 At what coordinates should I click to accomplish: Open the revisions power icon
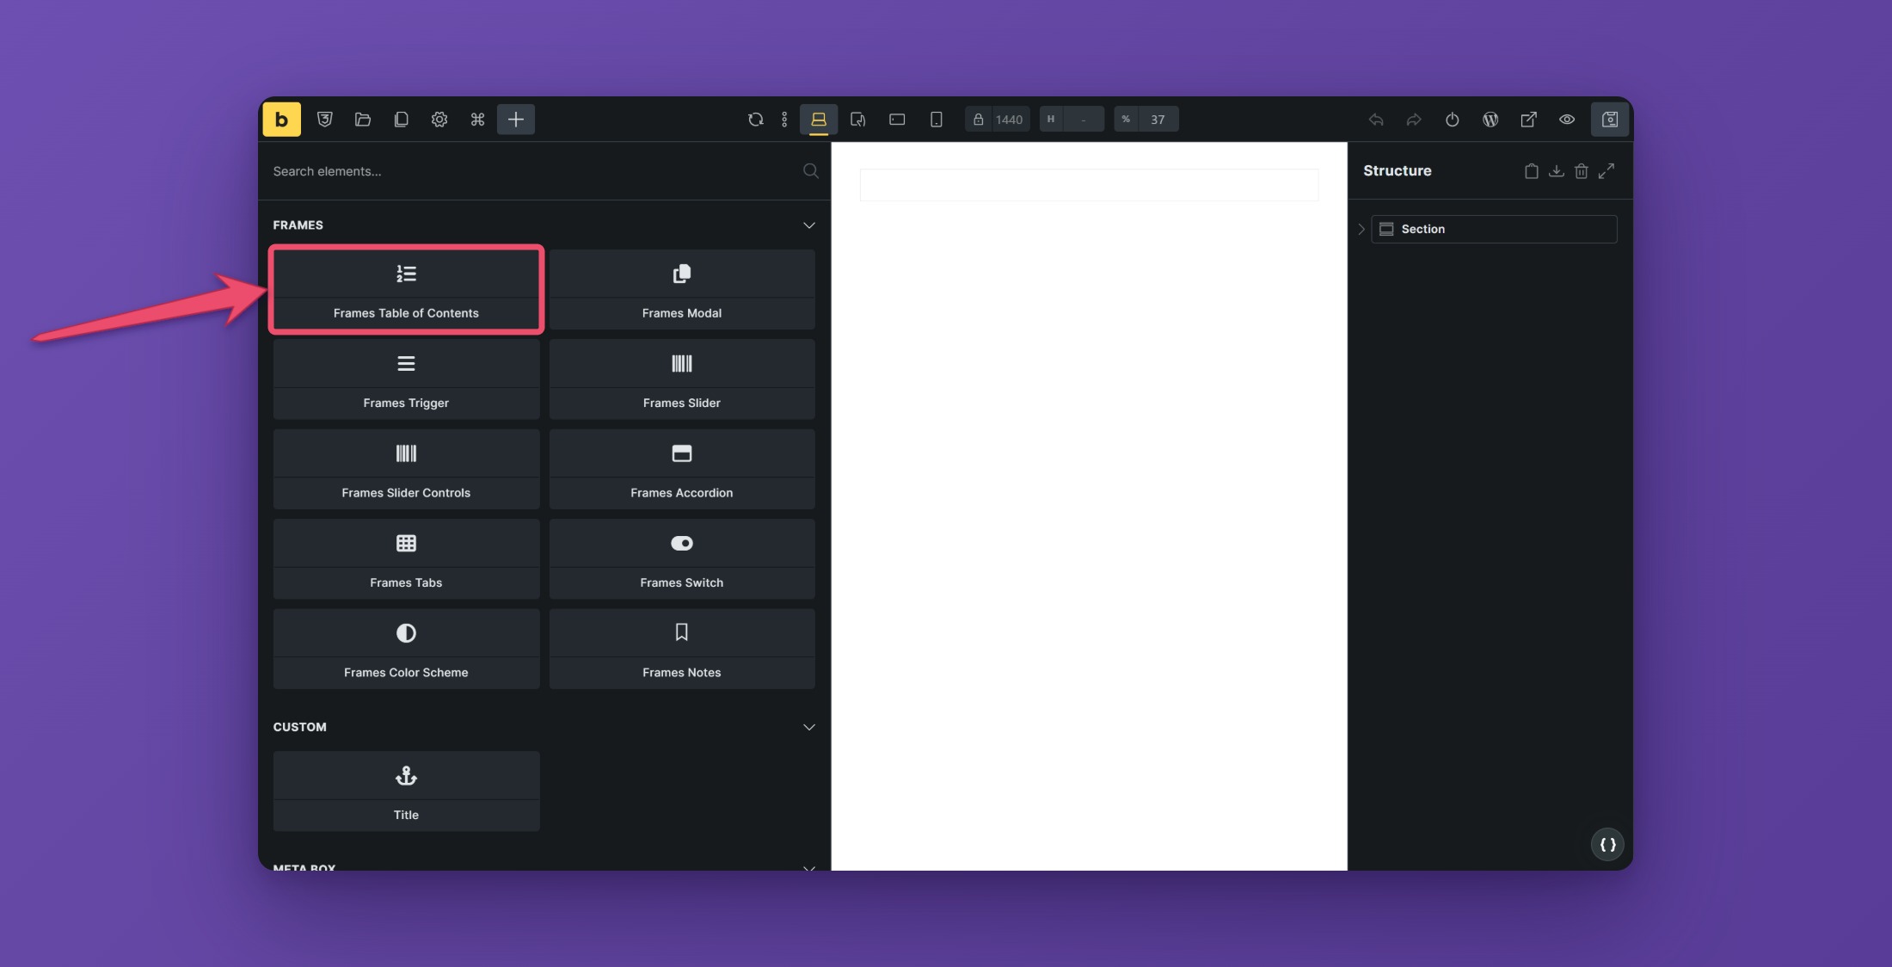[1453, 120]
